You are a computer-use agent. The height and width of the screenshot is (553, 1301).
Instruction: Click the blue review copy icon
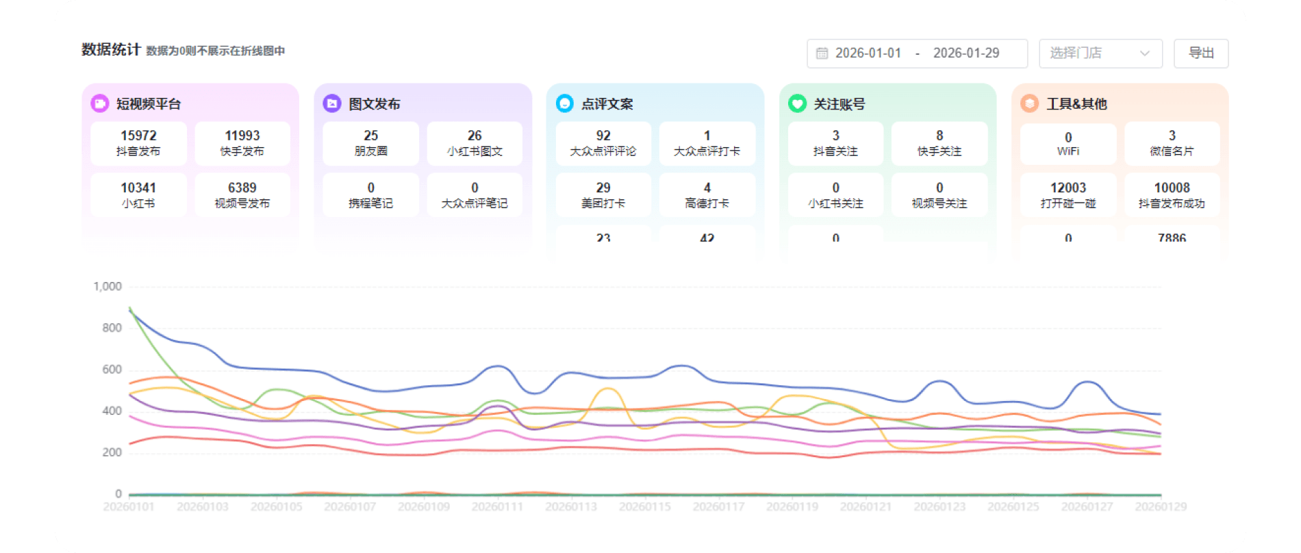pyautogui.click(x=564, y=103)
